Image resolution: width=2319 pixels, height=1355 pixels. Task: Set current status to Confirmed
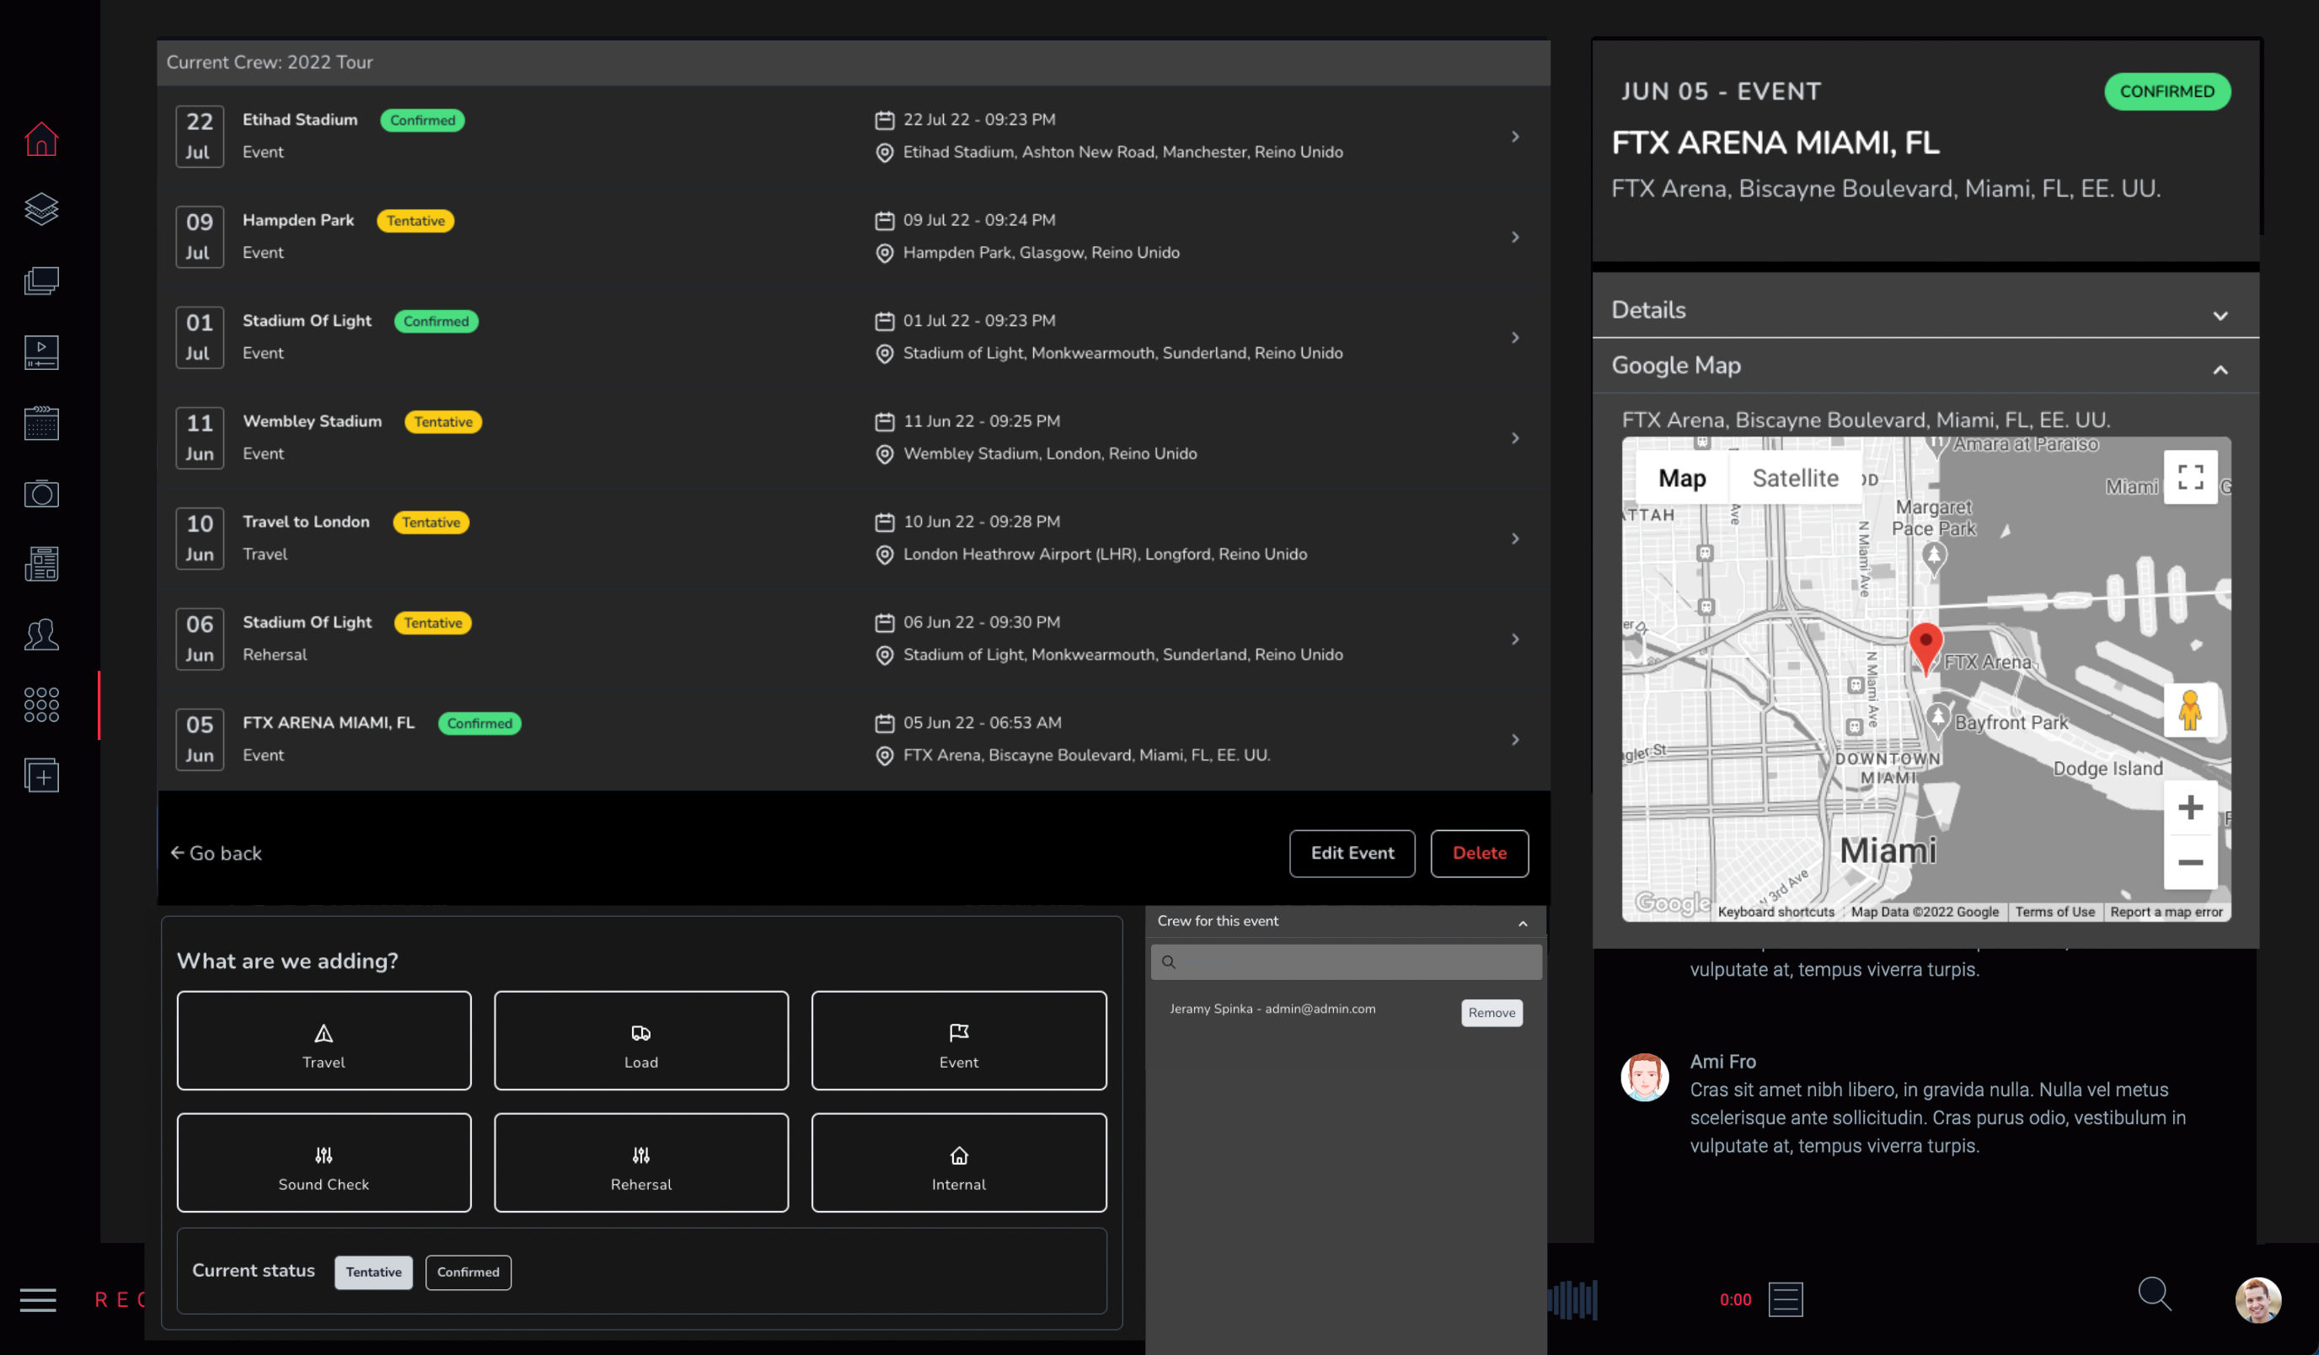(468, 1272)
